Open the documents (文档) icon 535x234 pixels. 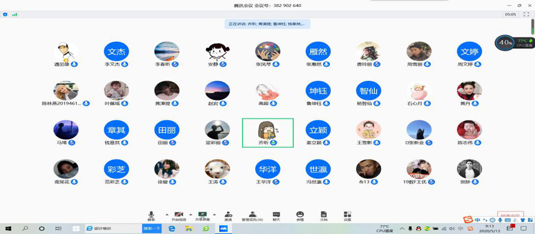click(324, 215)
